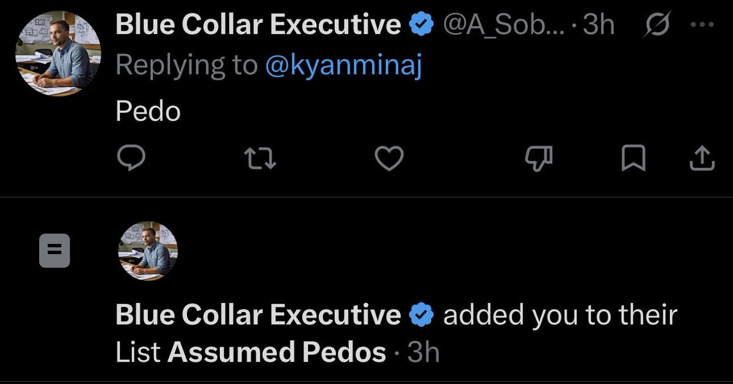
Task: Click the verified badge in the list notification
Action: [421, 316]
